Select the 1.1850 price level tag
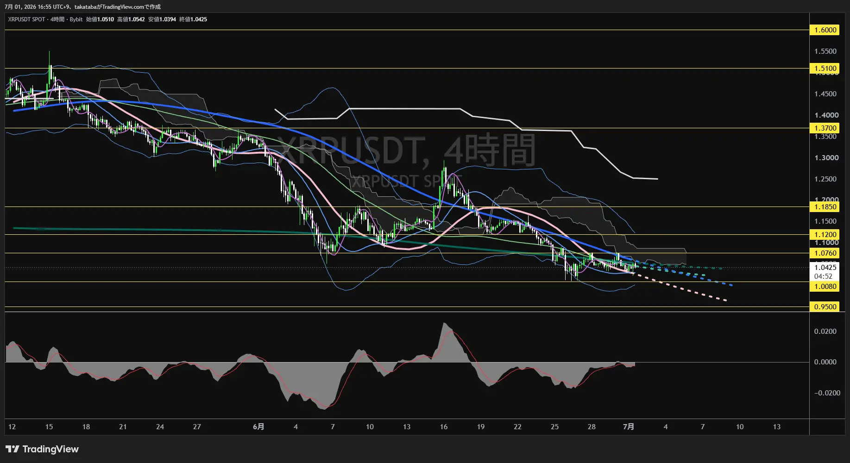The image size is (850, 463). coord(825,207)
